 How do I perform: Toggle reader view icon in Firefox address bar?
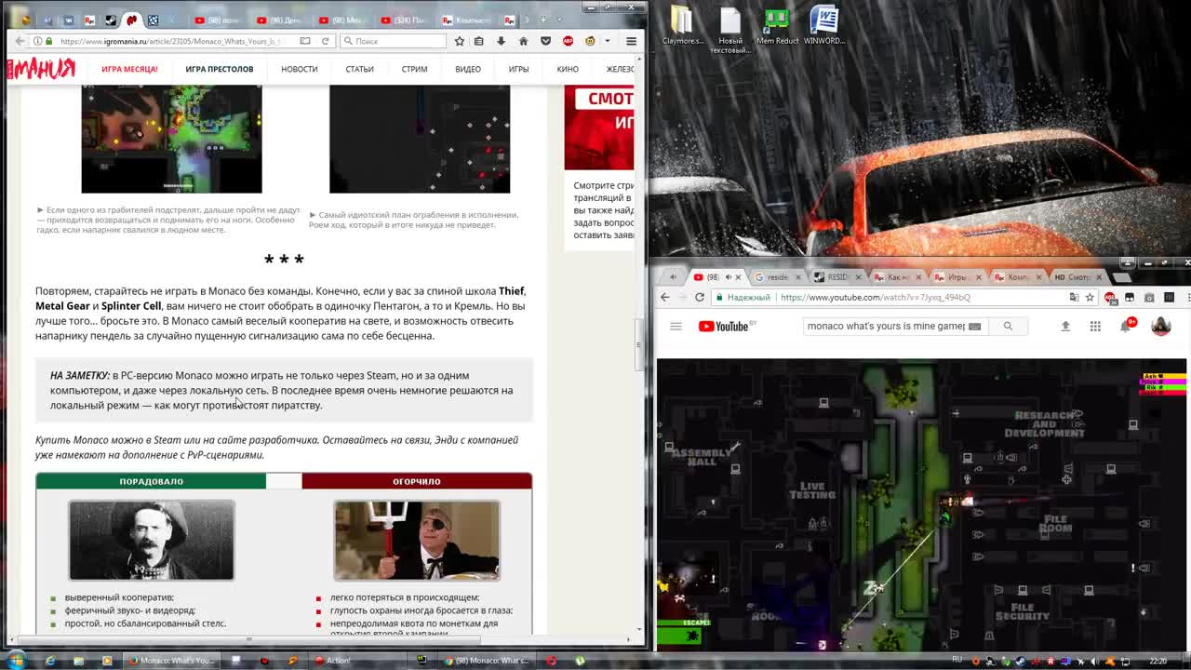tap(305, 41)
